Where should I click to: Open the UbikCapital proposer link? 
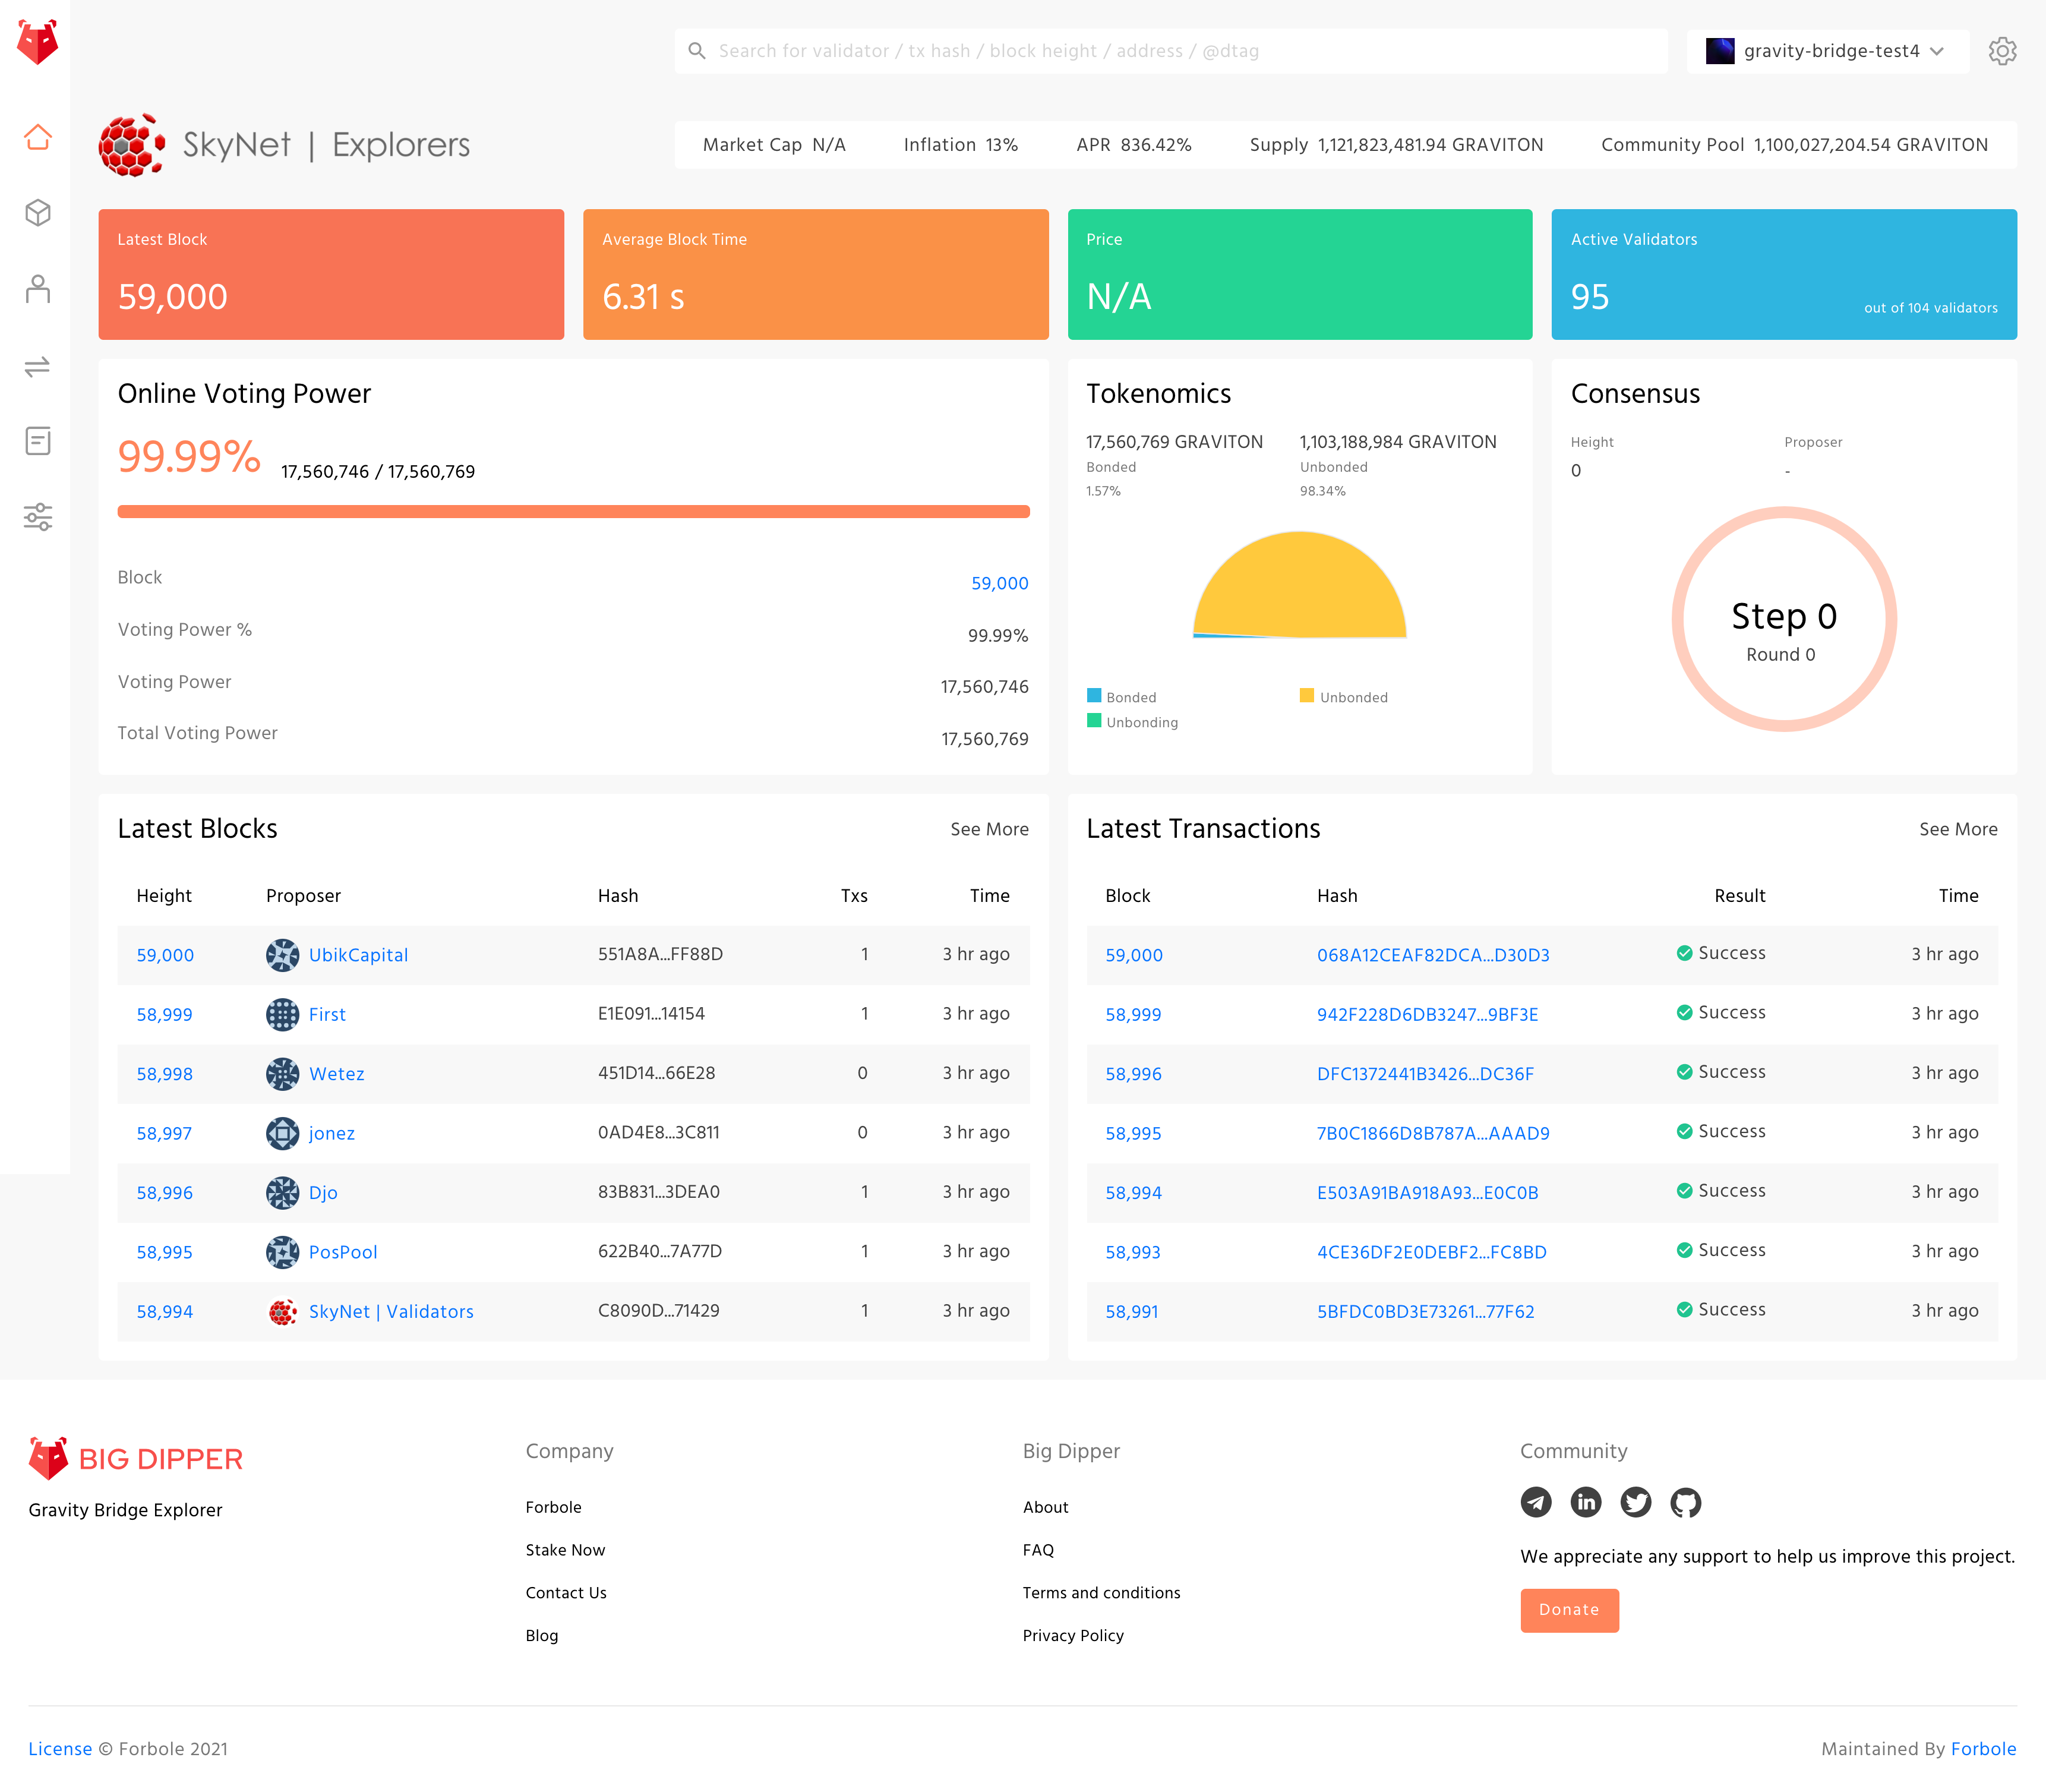[358, 955]
